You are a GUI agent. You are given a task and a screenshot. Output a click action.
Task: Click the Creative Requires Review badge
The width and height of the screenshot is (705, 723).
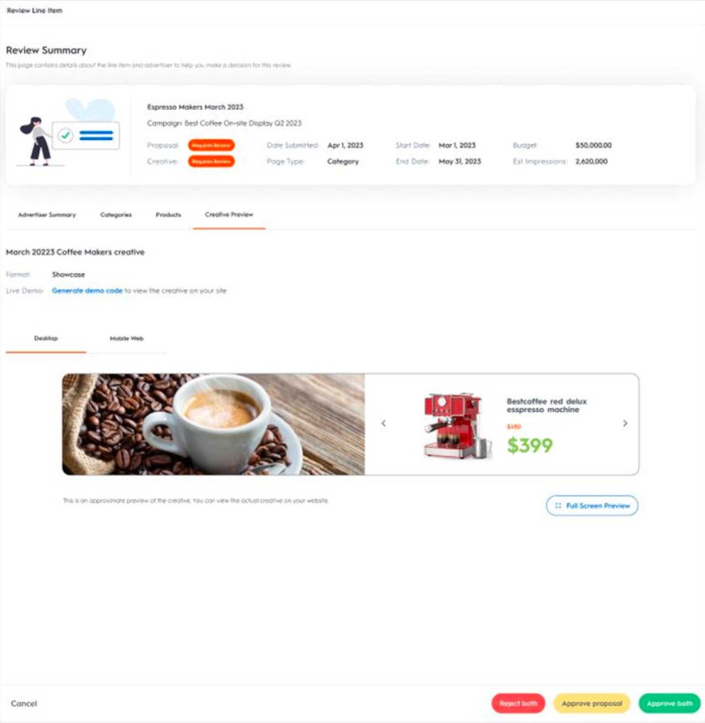click(x=211, y=161)
